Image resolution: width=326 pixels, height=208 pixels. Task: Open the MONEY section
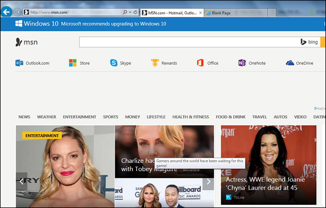(x=133, y=117)
